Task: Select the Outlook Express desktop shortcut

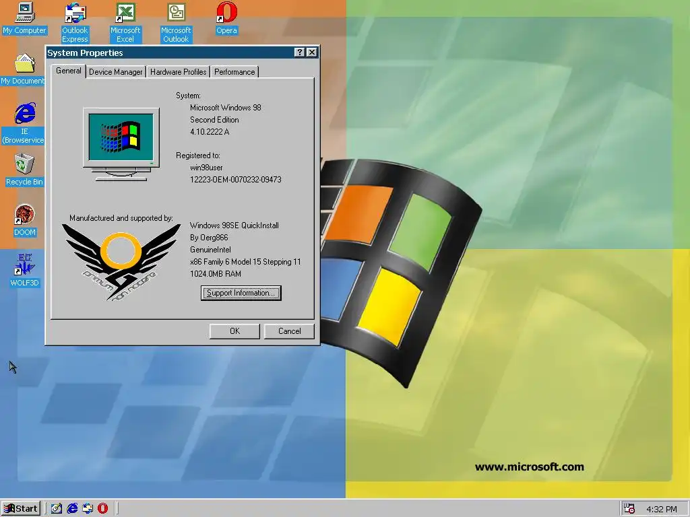Action: click(x=75, y=22)
